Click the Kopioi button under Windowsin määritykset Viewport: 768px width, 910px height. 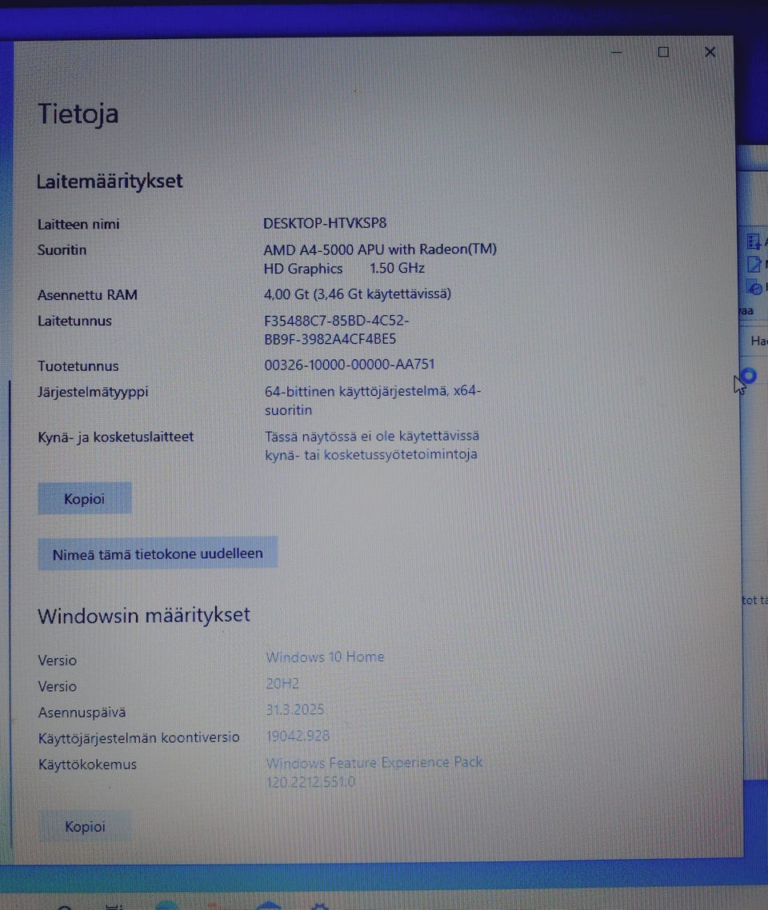[x=85, y=826]
